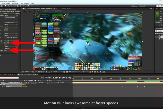The height and width of the screenshot is (109, 163).
Task: Open the Animation menu
Action: tap(15, 4)
